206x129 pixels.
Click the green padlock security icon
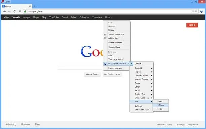point(25,11)
